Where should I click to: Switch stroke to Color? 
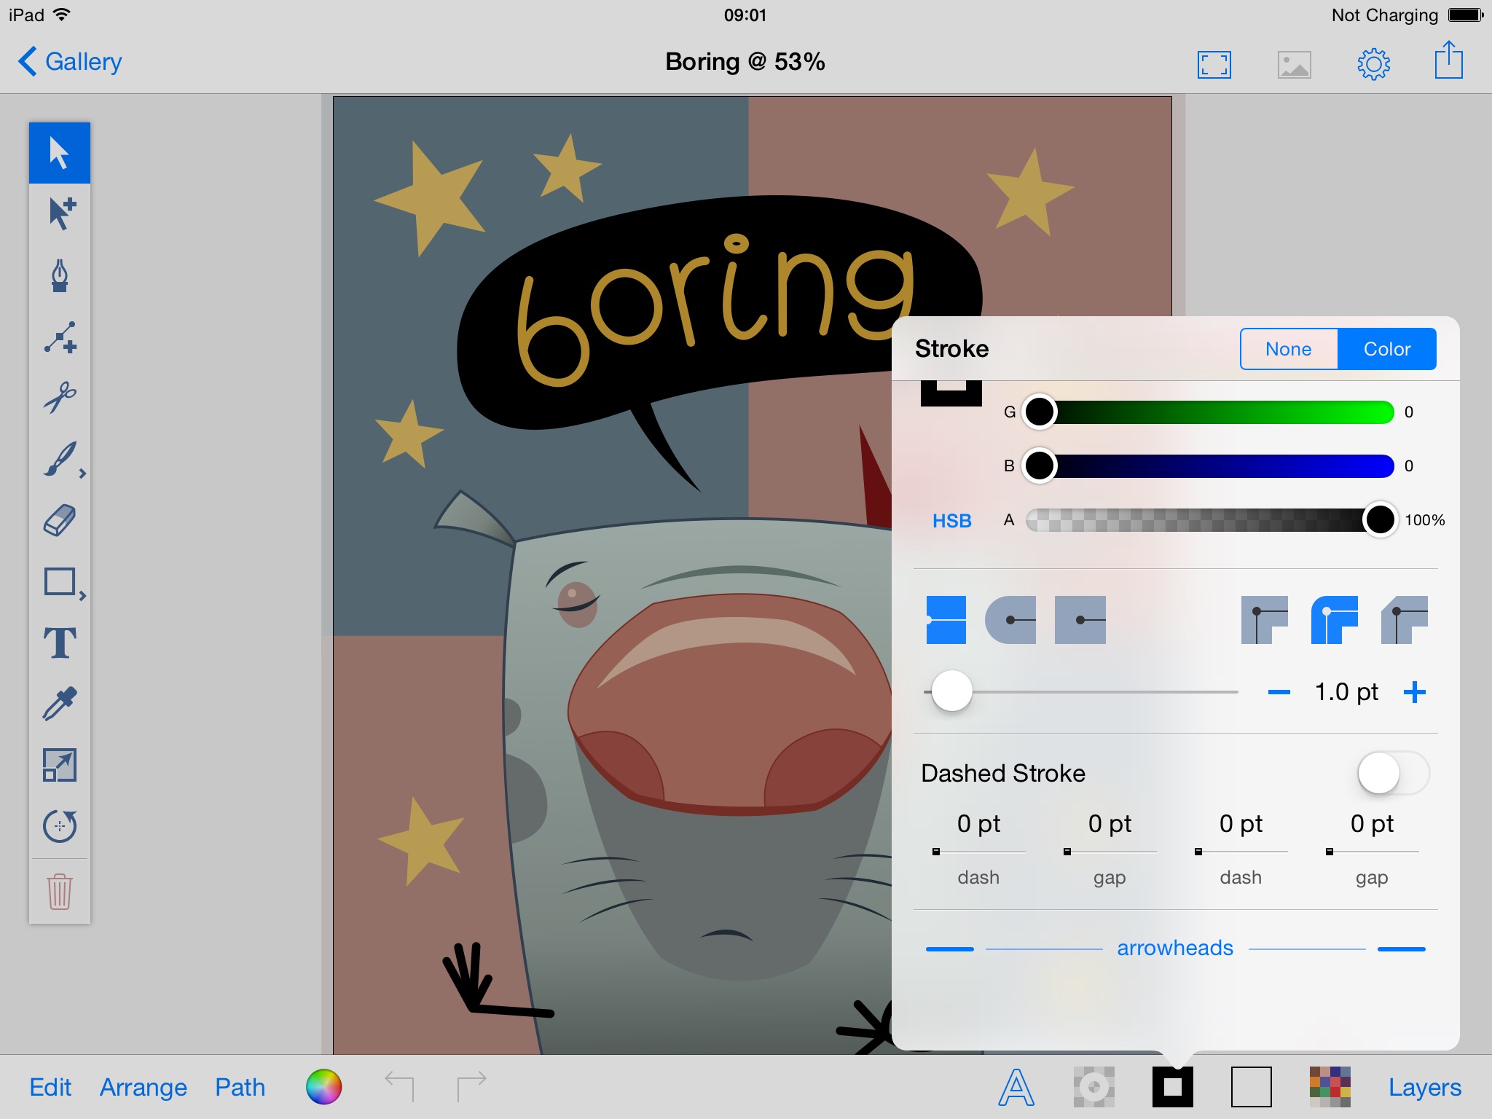click(1387, 349)
